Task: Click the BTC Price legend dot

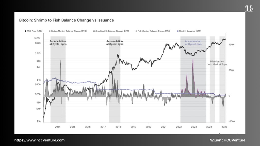Action: [25, 31]
